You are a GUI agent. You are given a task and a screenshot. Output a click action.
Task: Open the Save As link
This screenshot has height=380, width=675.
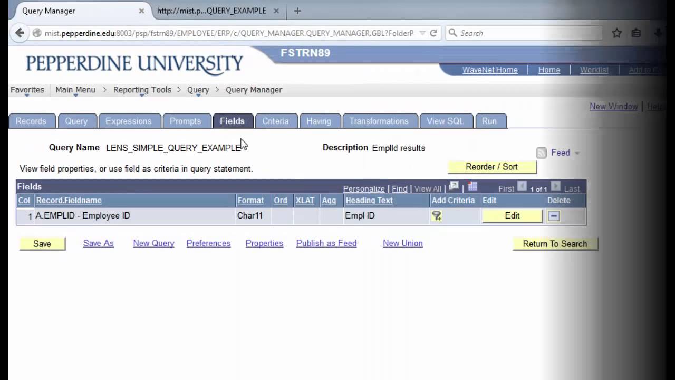(x=99, y=243)
